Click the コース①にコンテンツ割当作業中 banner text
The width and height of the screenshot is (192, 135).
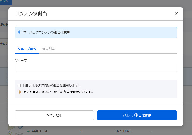[46, 32]
